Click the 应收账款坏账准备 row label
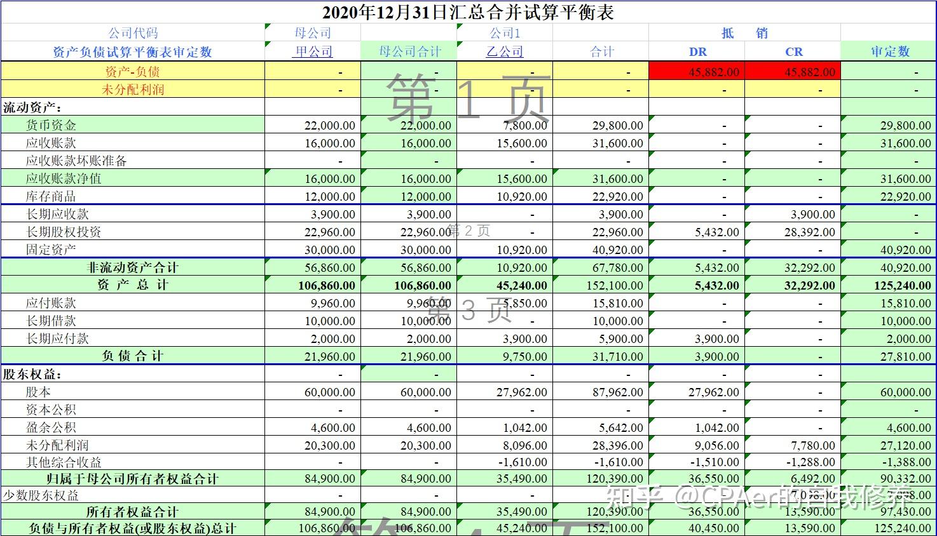Viewport: 937px width, 536px height. click(76, 161)
